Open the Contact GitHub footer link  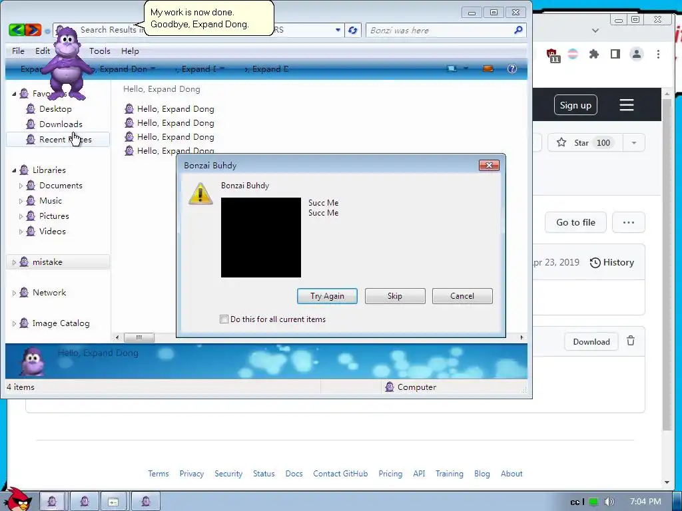340,473
